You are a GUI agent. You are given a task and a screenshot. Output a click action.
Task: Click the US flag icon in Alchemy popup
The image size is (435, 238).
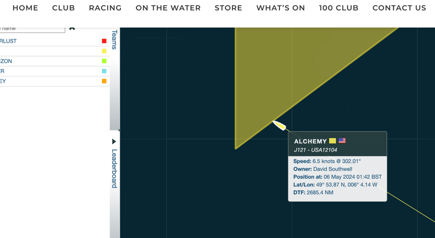tap(342, 141)
